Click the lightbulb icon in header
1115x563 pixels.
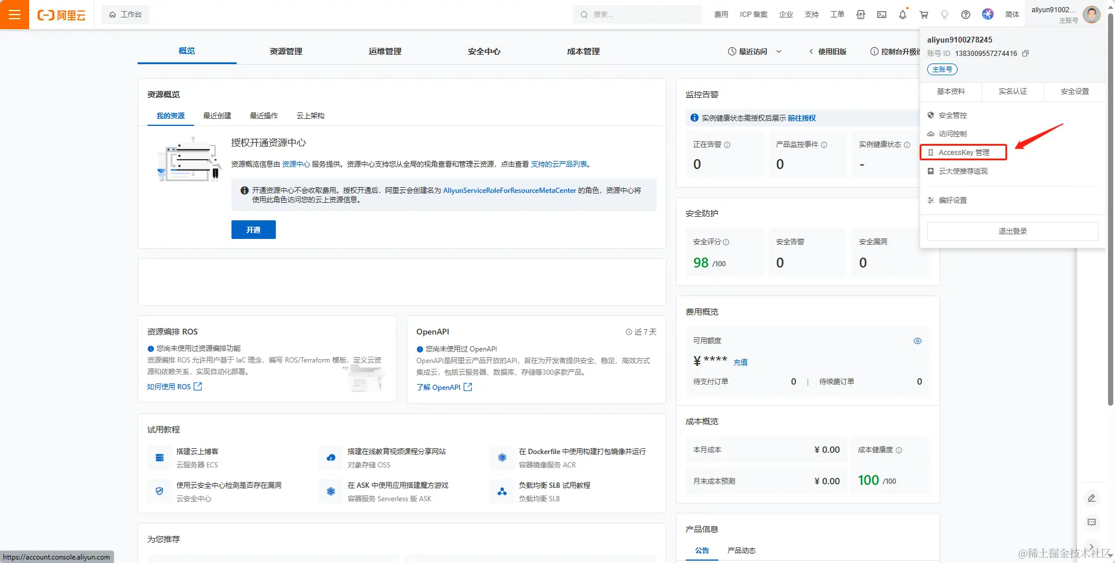click(945, 15)
